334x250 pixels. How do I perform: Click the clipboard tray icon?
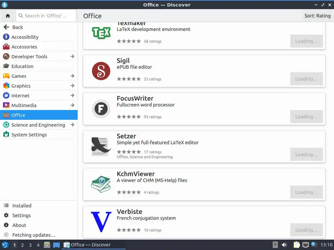(x=296, y=245)
